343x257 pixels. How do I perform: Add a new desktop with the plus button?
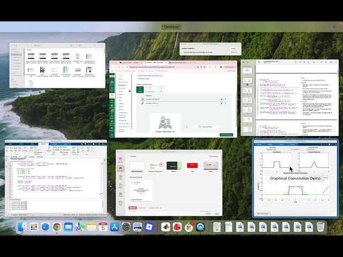(334, 27)
